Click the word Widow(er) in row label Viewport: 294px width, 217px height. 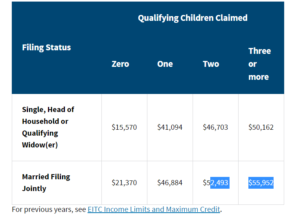[40, 145]
